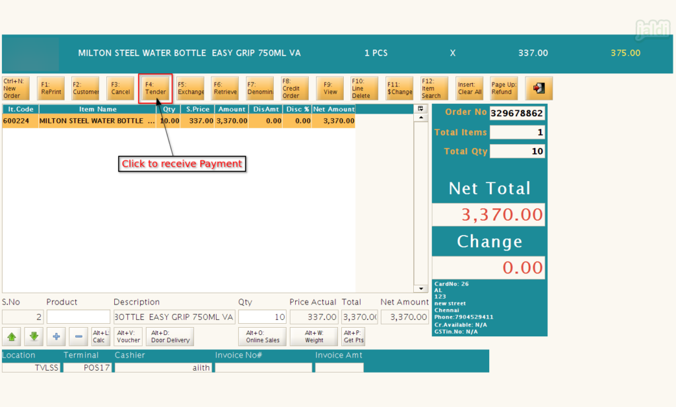Click the Cashier field

coord(163,367)
